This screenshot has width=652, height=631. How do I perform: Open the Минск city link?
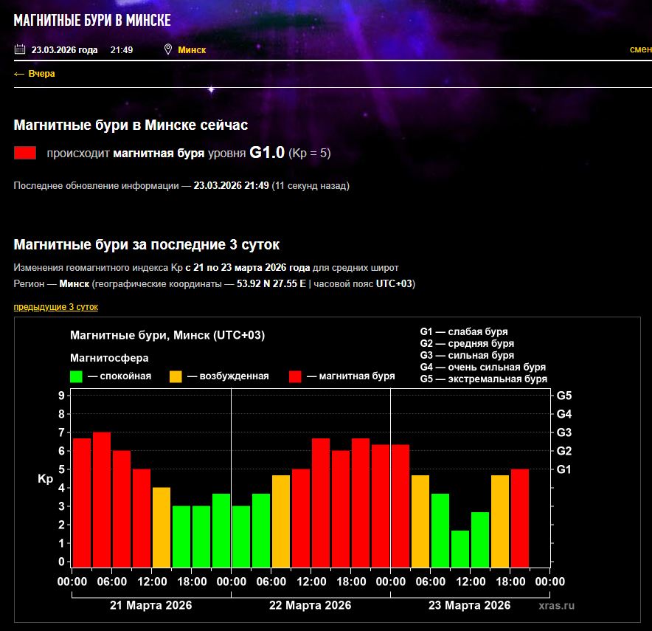[x=192, y=50]
